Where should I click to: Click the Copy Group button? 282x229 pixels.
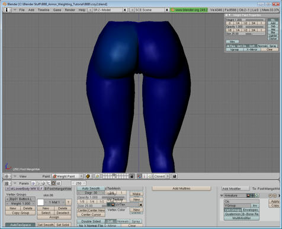(20, 213)
